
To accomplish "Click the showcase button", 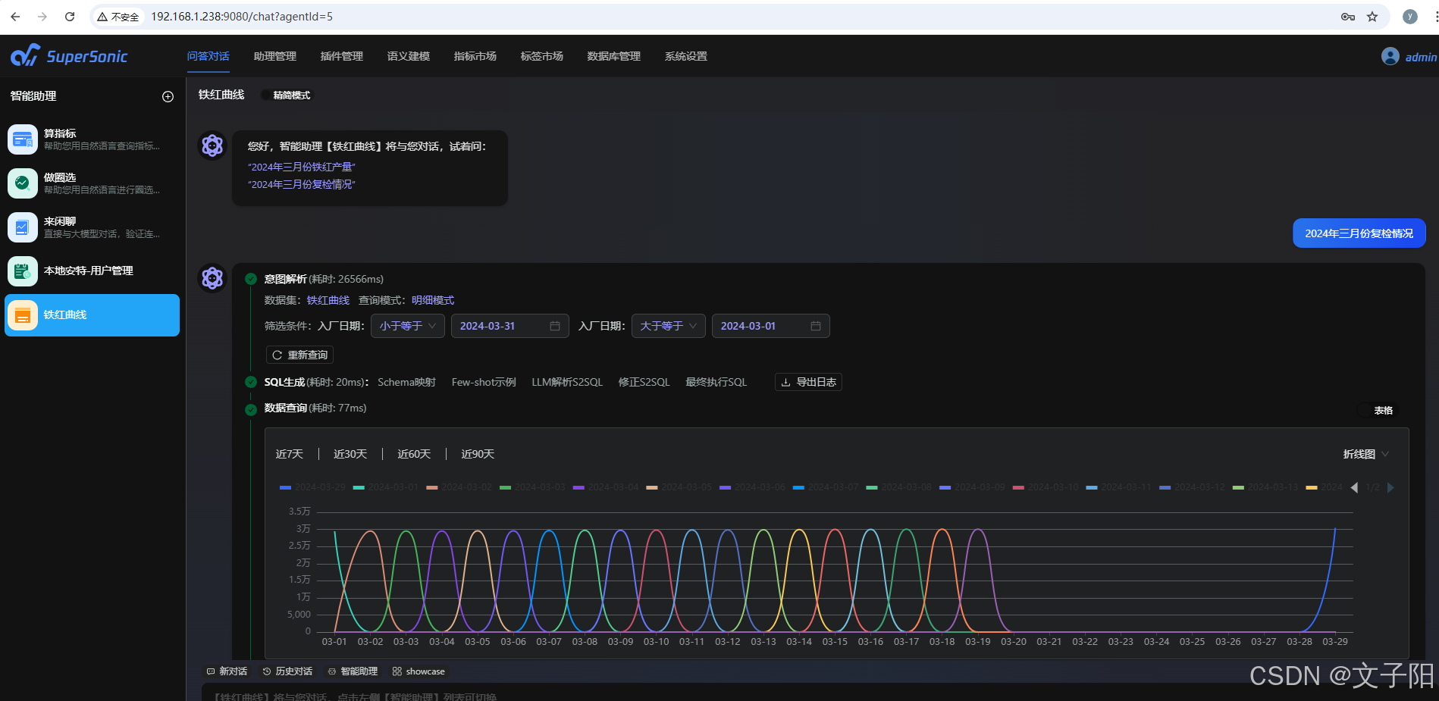I will pyautogui.click(x=419, y=671).
